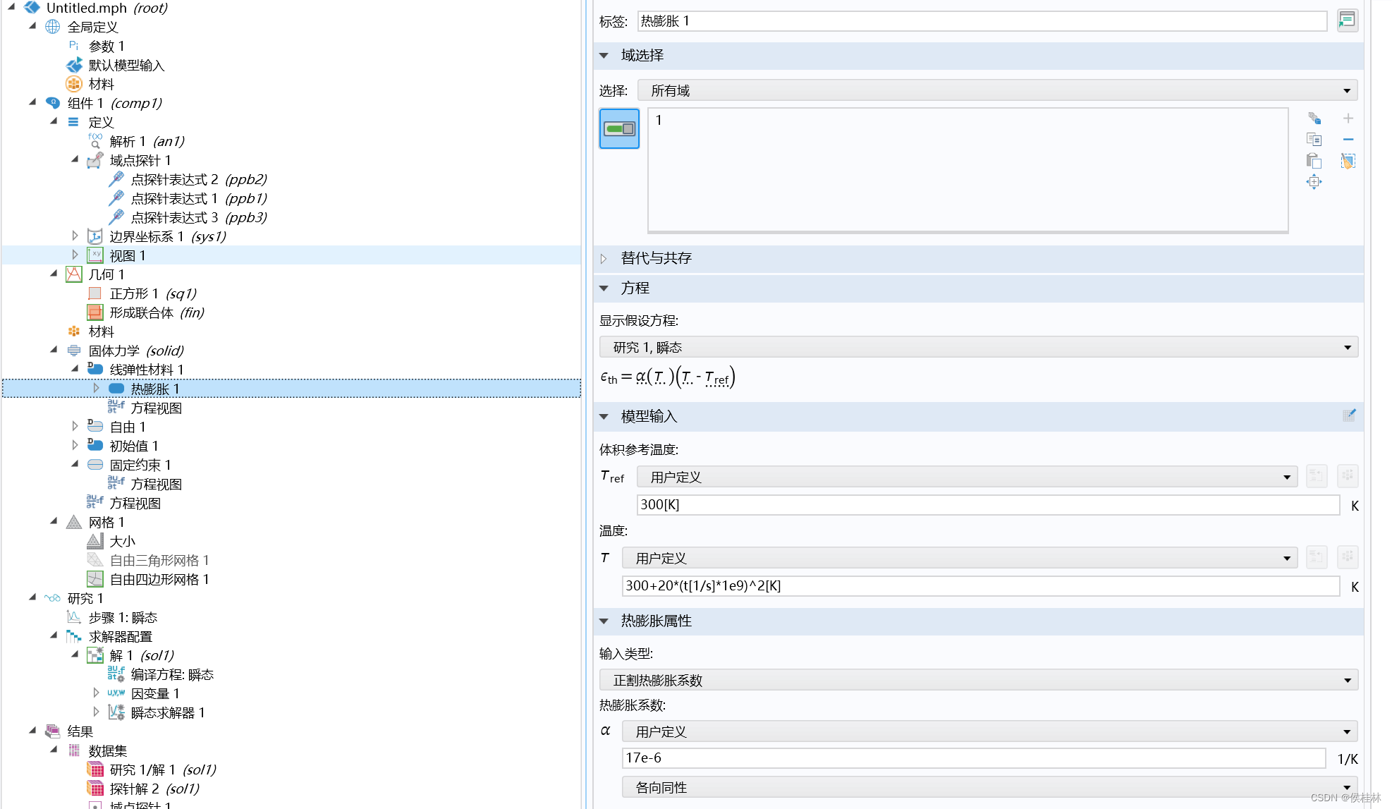The width and height of the screenshot is (1392, 809).
Task: Click the paste selection icon
Action: tap(1314, 161)
